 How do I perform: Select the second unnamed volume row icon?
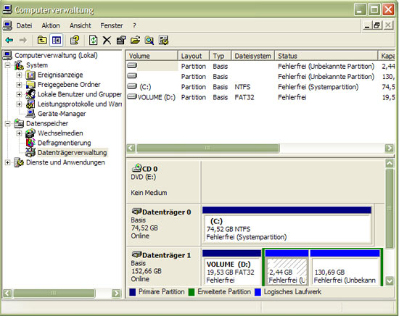(x=132, y=76)
